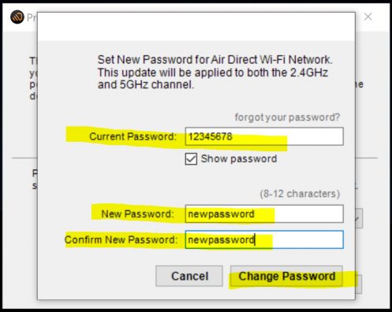
Task: Click the '12345678' text in Current Password
Action: tap(211, 136)
